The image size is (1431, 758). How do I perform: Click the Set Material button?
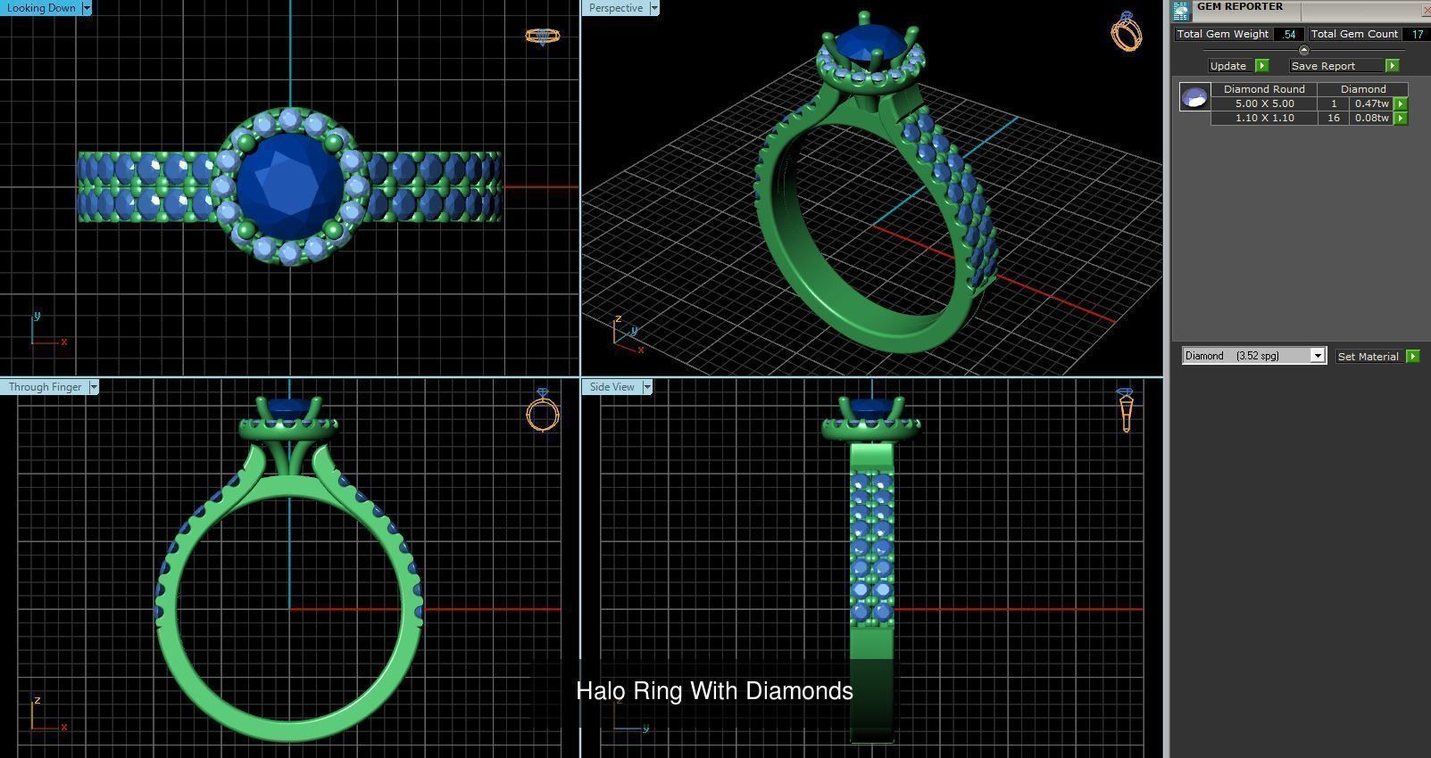click(1369, 356)
